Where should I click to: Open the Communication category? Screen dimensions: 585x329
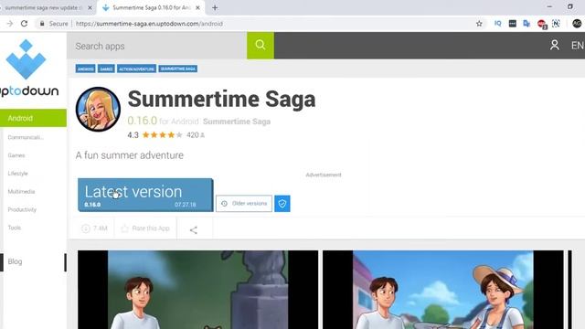coord(26,137)
